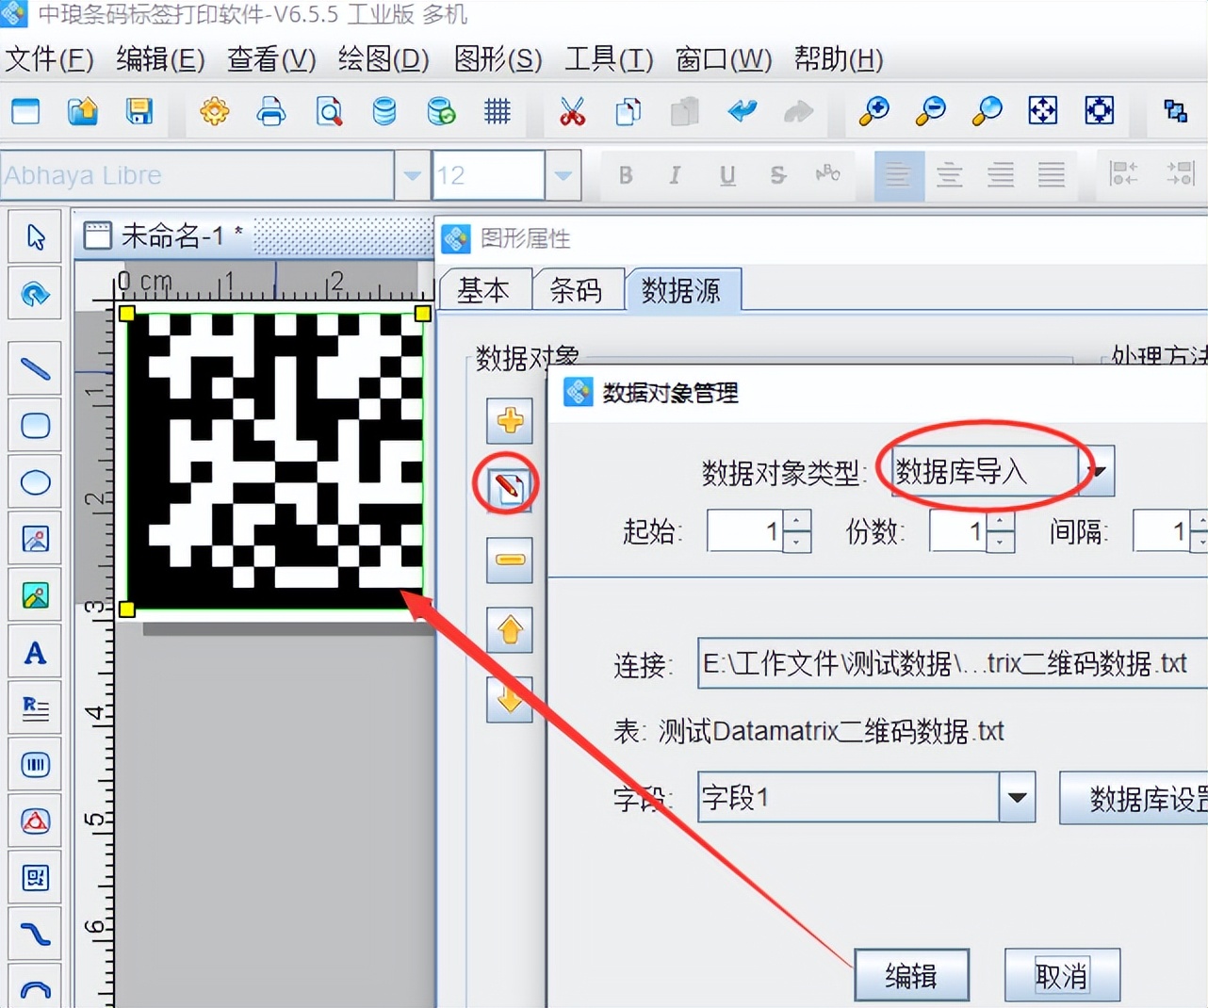Click the 连接 file path field
The image size is (1208, 1008).
(x=952, y=663)
